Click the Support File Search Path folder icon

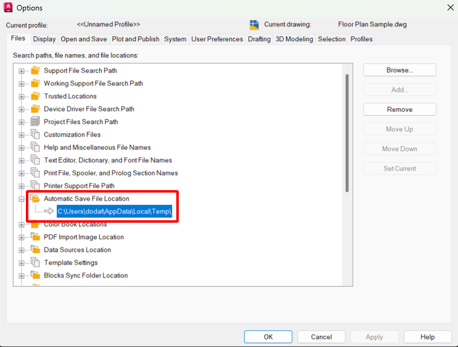click(x=35, y=70)
